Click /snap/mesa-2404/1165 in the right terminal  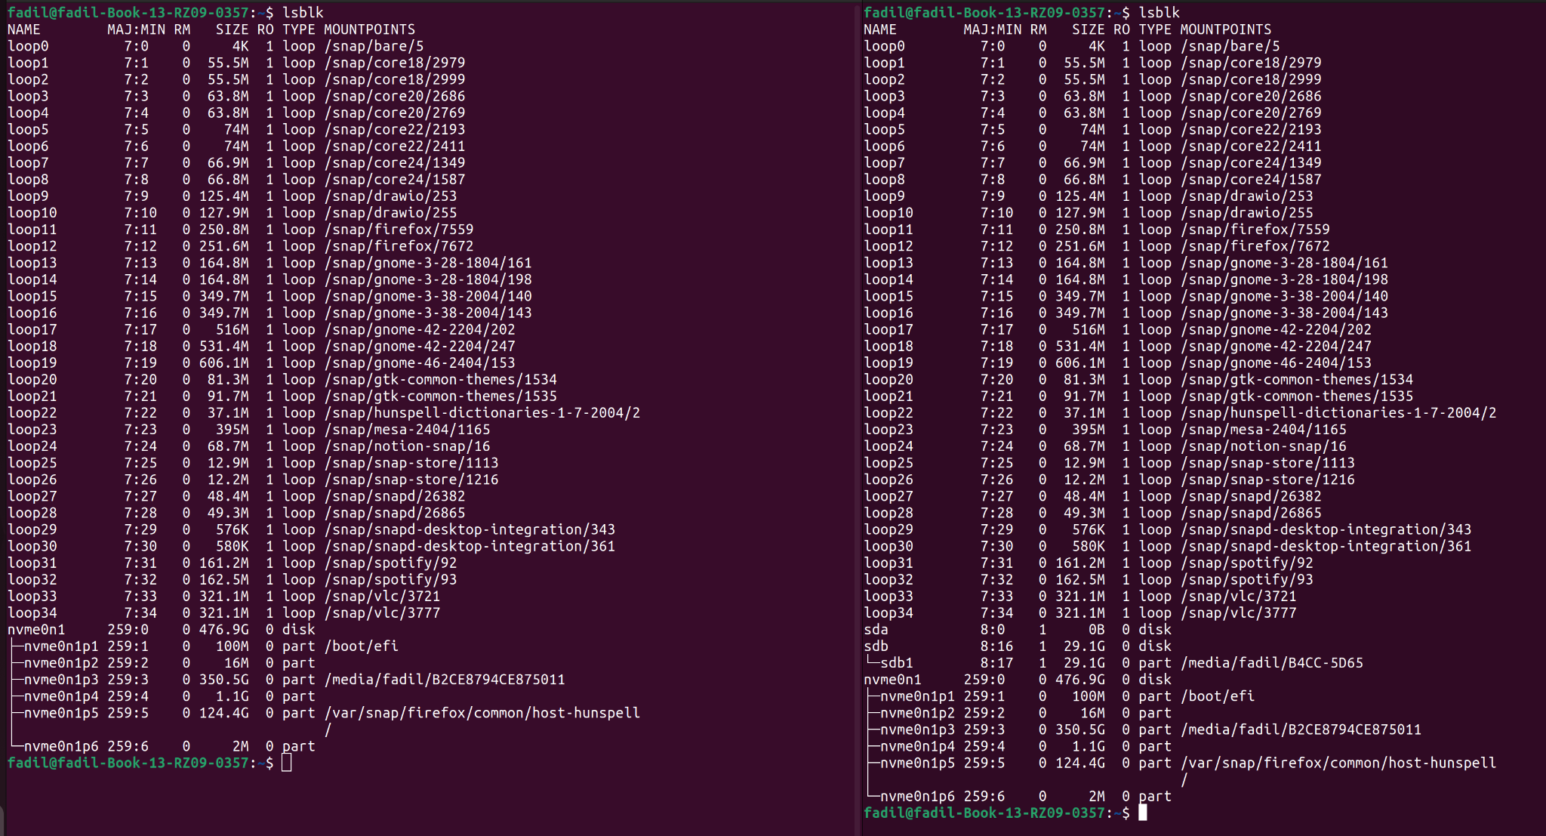[x=1264, y=430]
